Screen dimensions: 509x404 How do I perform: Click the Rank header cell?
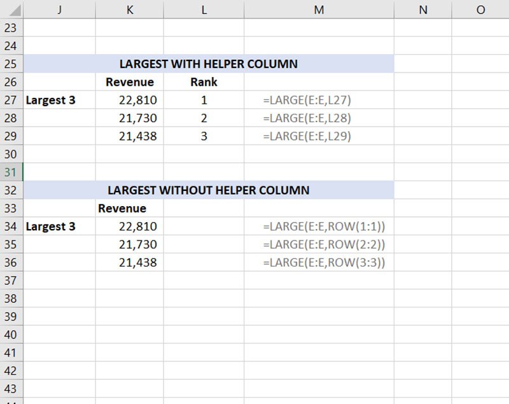pos(204,81)
